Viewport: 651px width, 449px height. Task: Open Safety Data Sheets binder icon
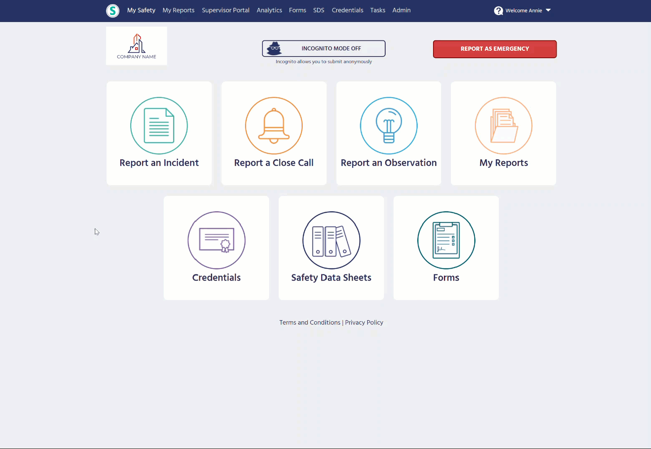point(331,240)
